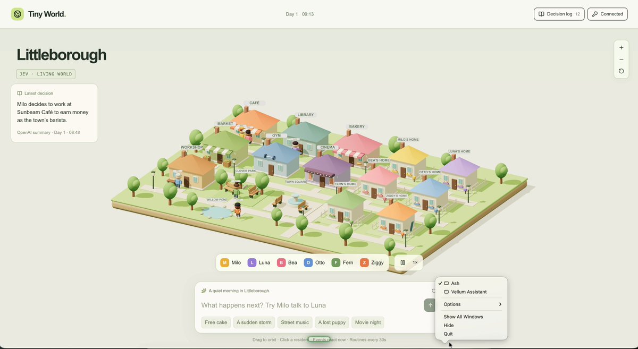The height and width of the screenshot is (349, 638).
Task: Zoom out with the minus icon
Action: pyautogui.click(x=622, y=59)
